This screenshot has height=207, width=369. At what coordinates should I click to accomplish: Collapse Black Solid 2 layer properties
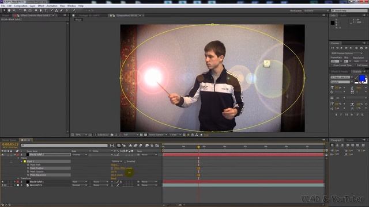click(x=15, y=155)
